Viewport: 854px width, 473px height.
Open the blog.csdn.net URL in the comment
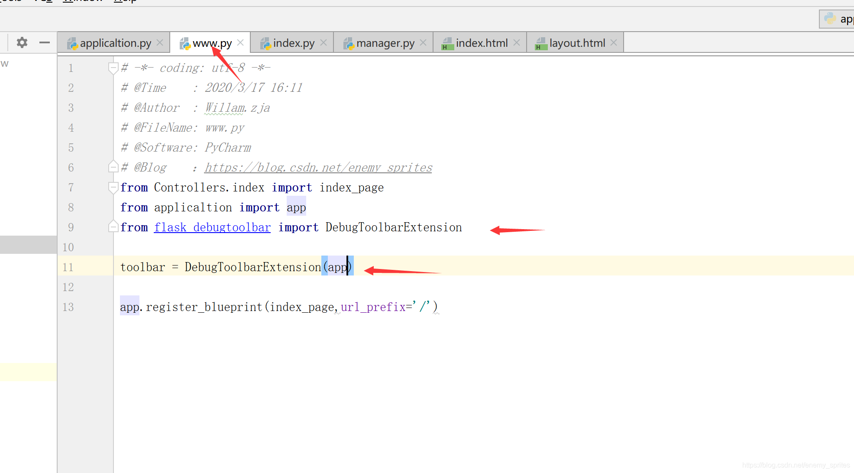tap(318, 168)
